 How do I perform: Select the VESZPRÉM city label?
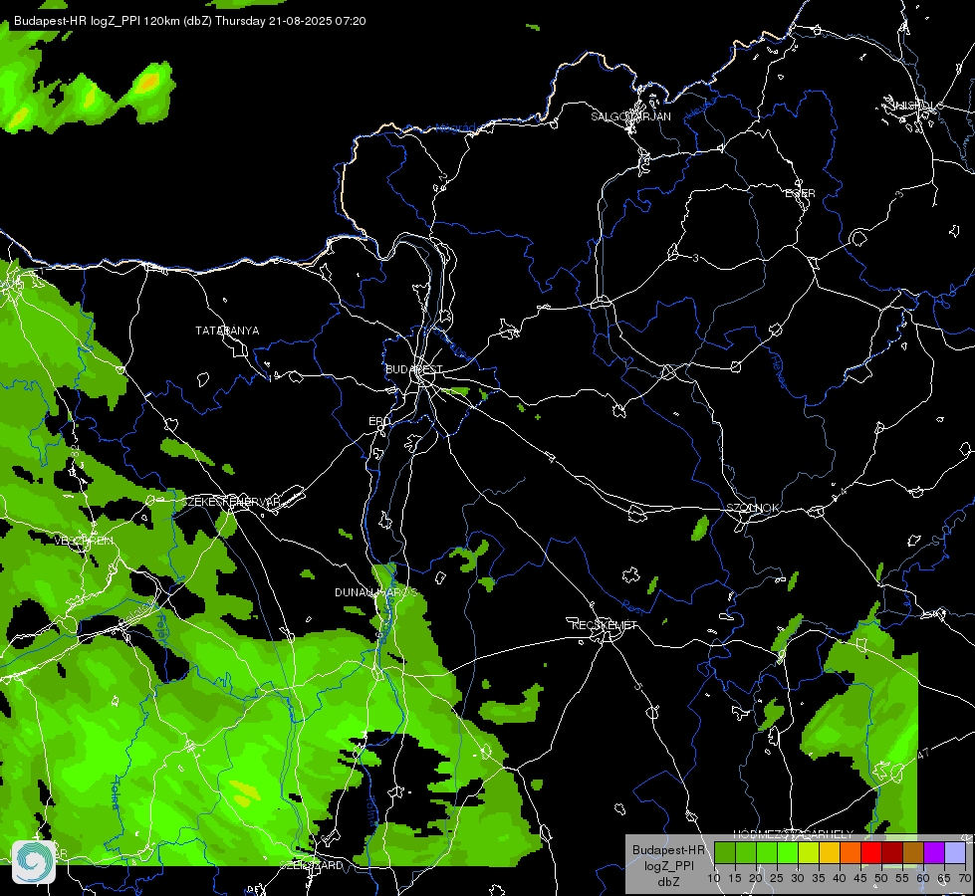pos(84,541)
